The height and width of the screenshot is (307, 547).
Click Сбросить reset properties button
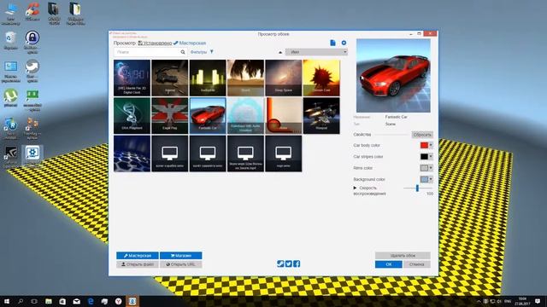[x=422, y=135]
